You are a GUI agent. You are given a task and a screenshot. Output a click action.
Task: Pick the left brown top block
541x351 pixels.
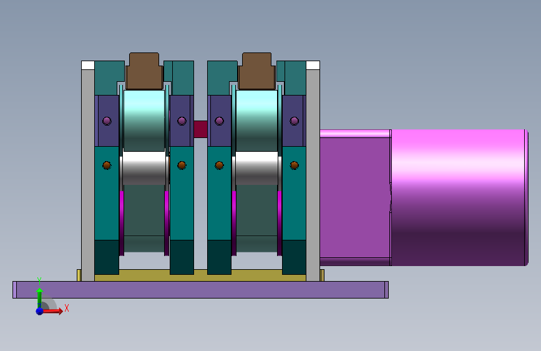tap(144, 71)
